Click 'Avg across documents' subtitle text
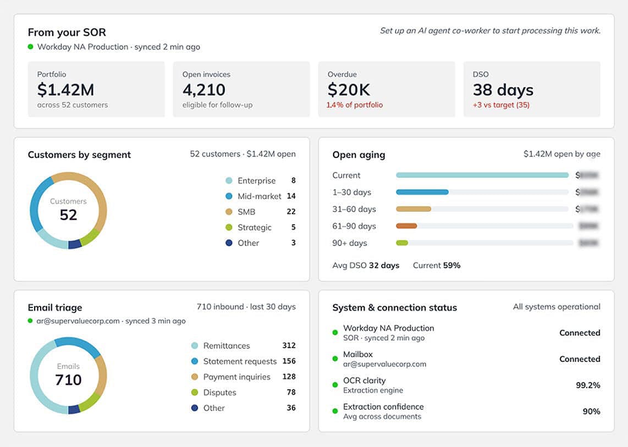 pyautogui.click(x=382, y=417)
